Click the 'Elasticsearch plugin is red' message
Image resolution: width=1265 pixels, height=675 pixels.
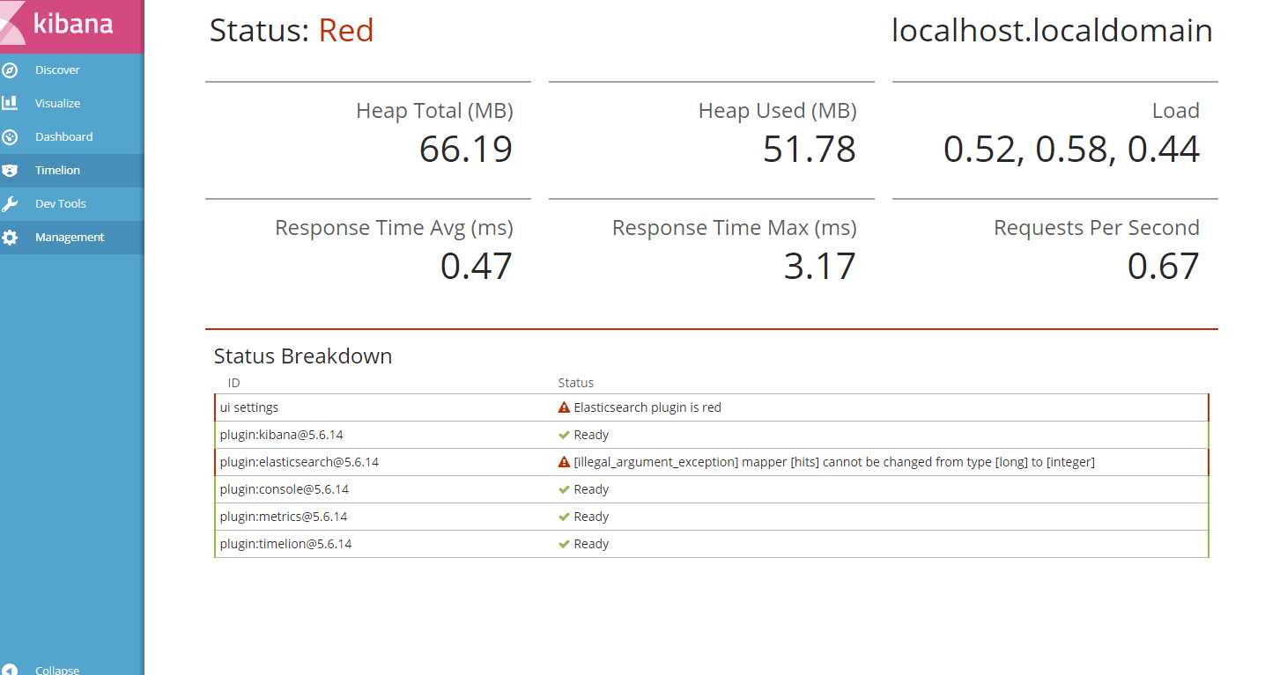point(647,407)
